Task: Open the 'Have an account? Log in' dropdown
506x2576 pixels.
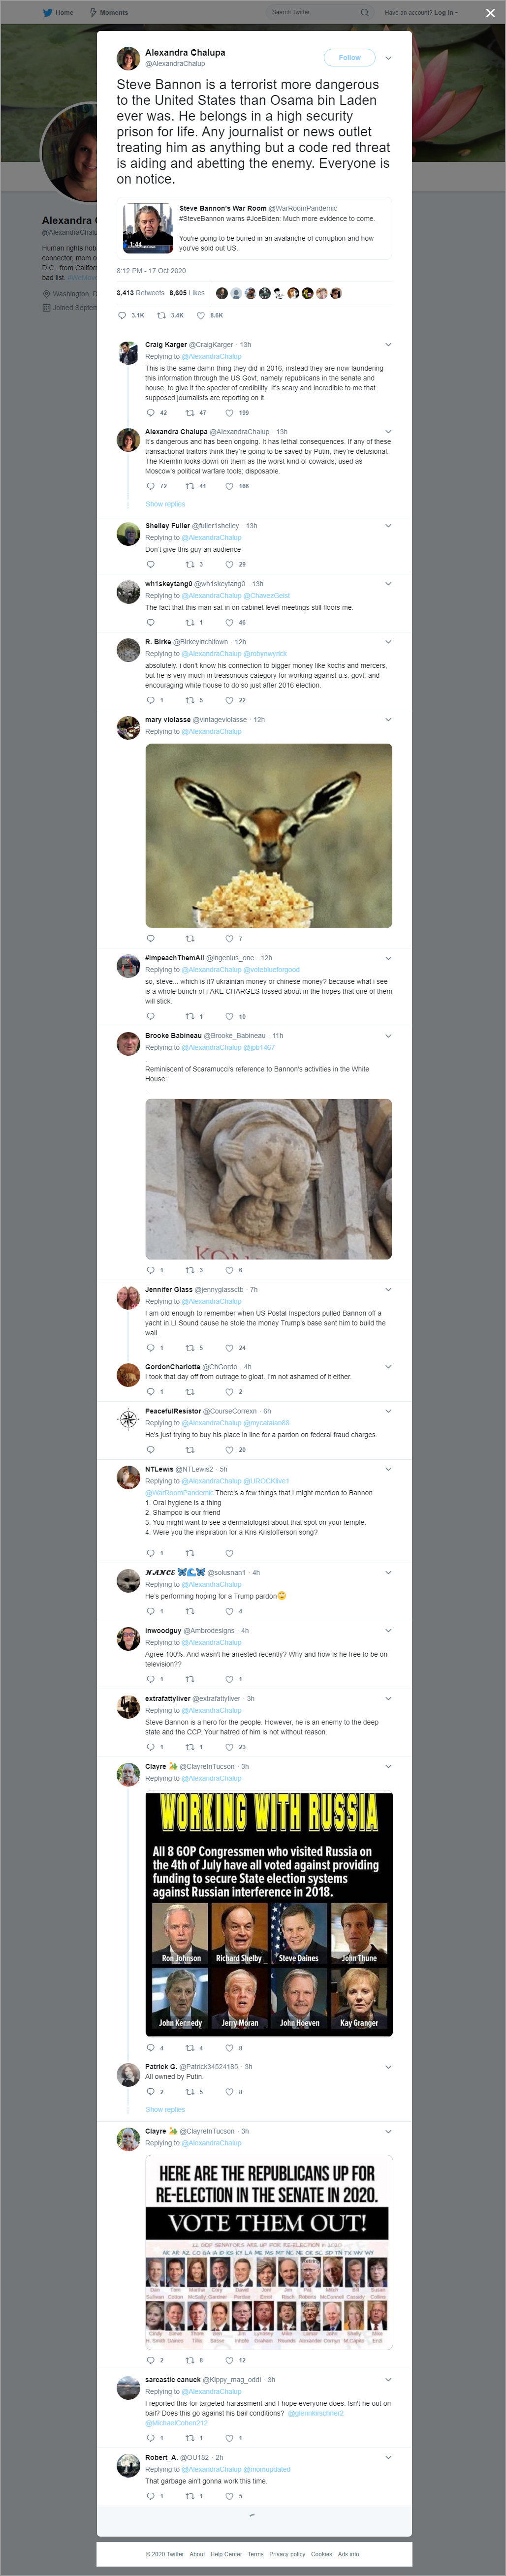Action: [x=421, y=12]
